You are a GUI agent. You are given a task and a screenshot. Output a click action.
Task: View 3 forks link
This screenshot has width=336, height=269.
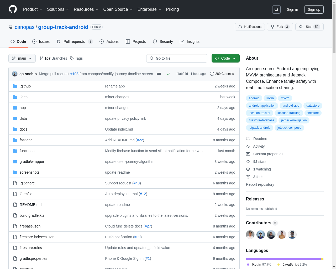click(x=255, y=177)
